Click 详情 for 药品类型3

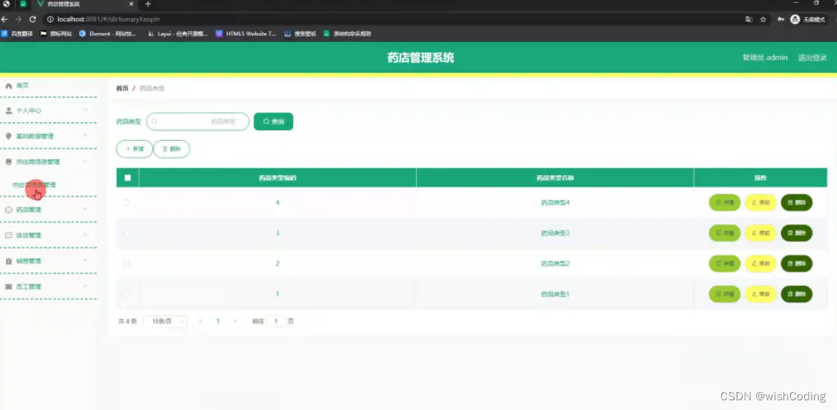(x=724, y=233)
